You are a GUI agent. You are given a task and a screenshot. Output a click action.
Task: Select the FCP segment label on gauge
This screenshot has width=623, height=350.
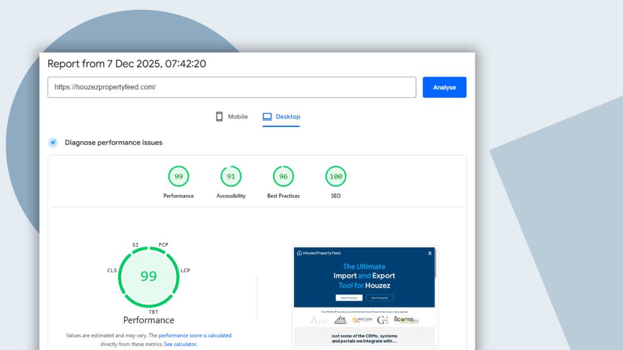pos(163,245)
